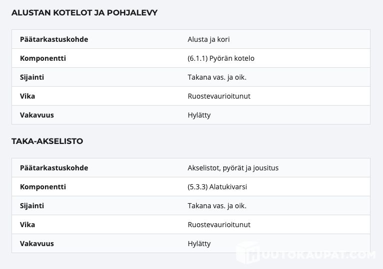This screenshot has width=383, height=269.
Task: Click Sijainti value in Taka-akselisto table
Action: 217,206
